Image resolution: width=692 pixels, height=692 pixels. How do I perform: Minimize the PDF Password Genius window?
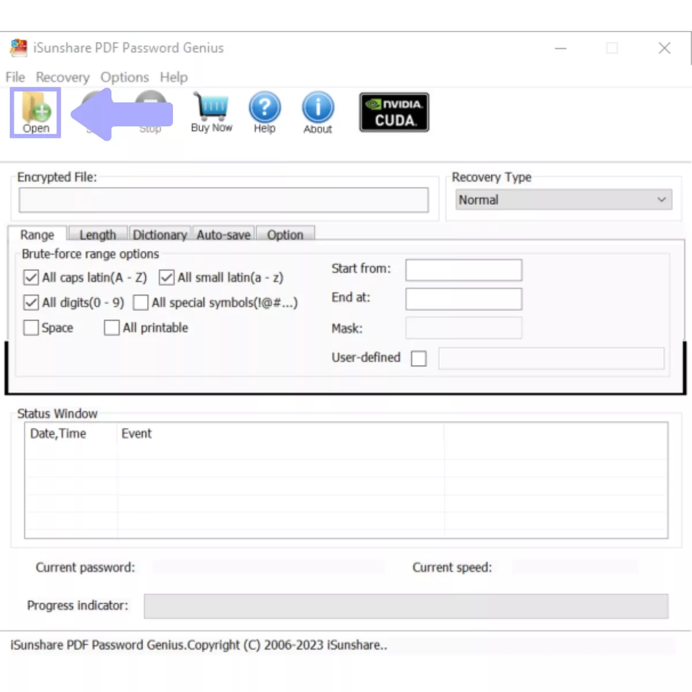[x=561, y=48]
